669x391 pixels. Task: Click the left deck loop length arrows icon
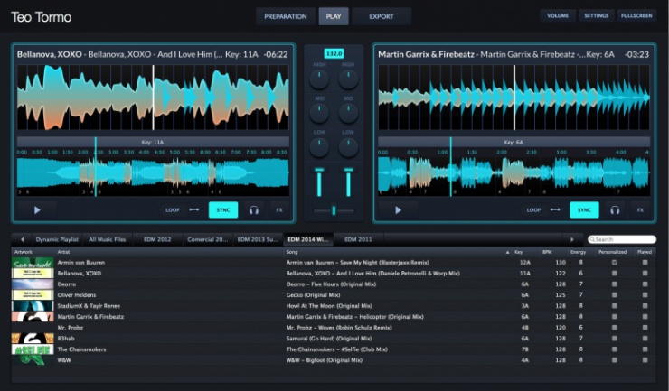click(x=193, y=210)
